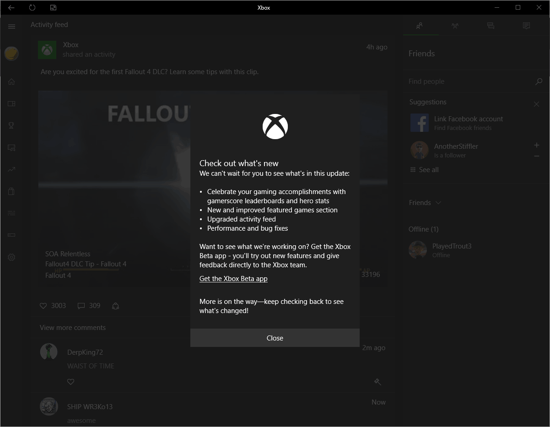Open Game DVR in the sidebar

(11, 147)
